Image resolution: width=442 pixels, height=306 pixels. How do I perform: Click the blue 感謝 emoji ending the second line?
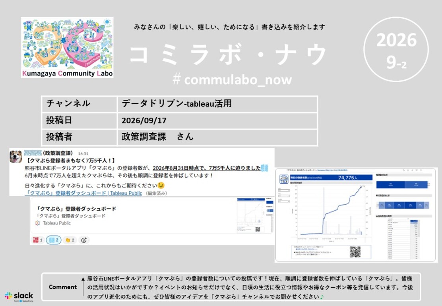click(x=264, y=168)
